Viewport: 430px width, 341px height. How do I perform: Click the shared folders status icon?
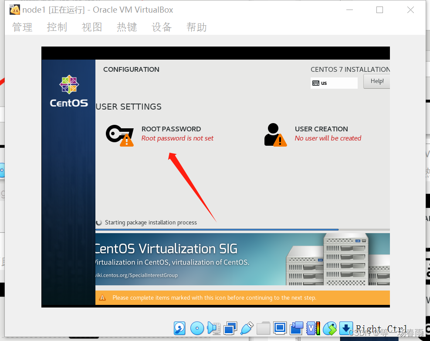pyautogui.click(x=263, y=328)
